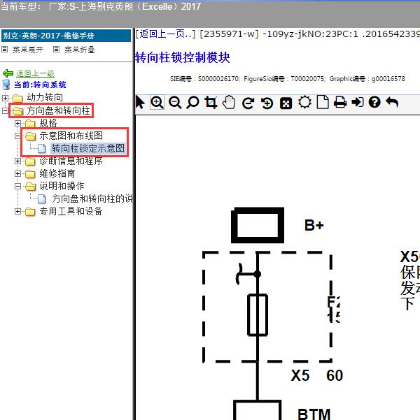Click the SIE编号 info line
Screen dimensions: 420x420
pos(288,79)
